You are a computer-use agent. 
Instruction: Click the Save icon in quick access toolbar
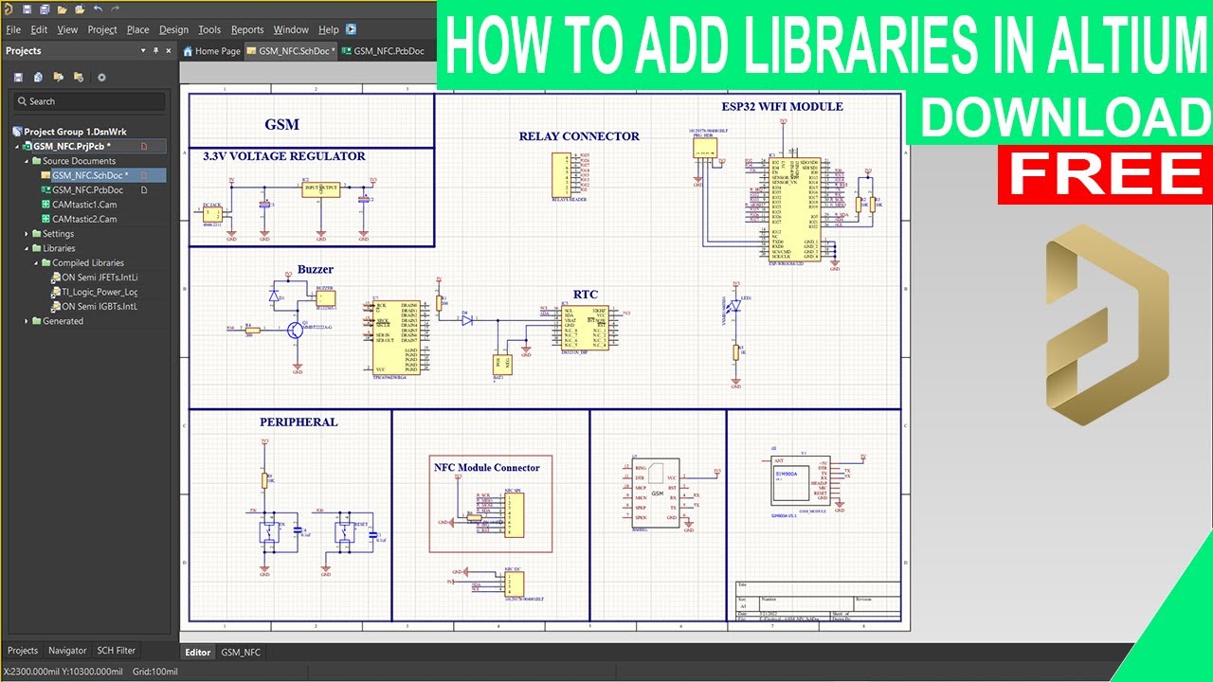tap(27, 9)
